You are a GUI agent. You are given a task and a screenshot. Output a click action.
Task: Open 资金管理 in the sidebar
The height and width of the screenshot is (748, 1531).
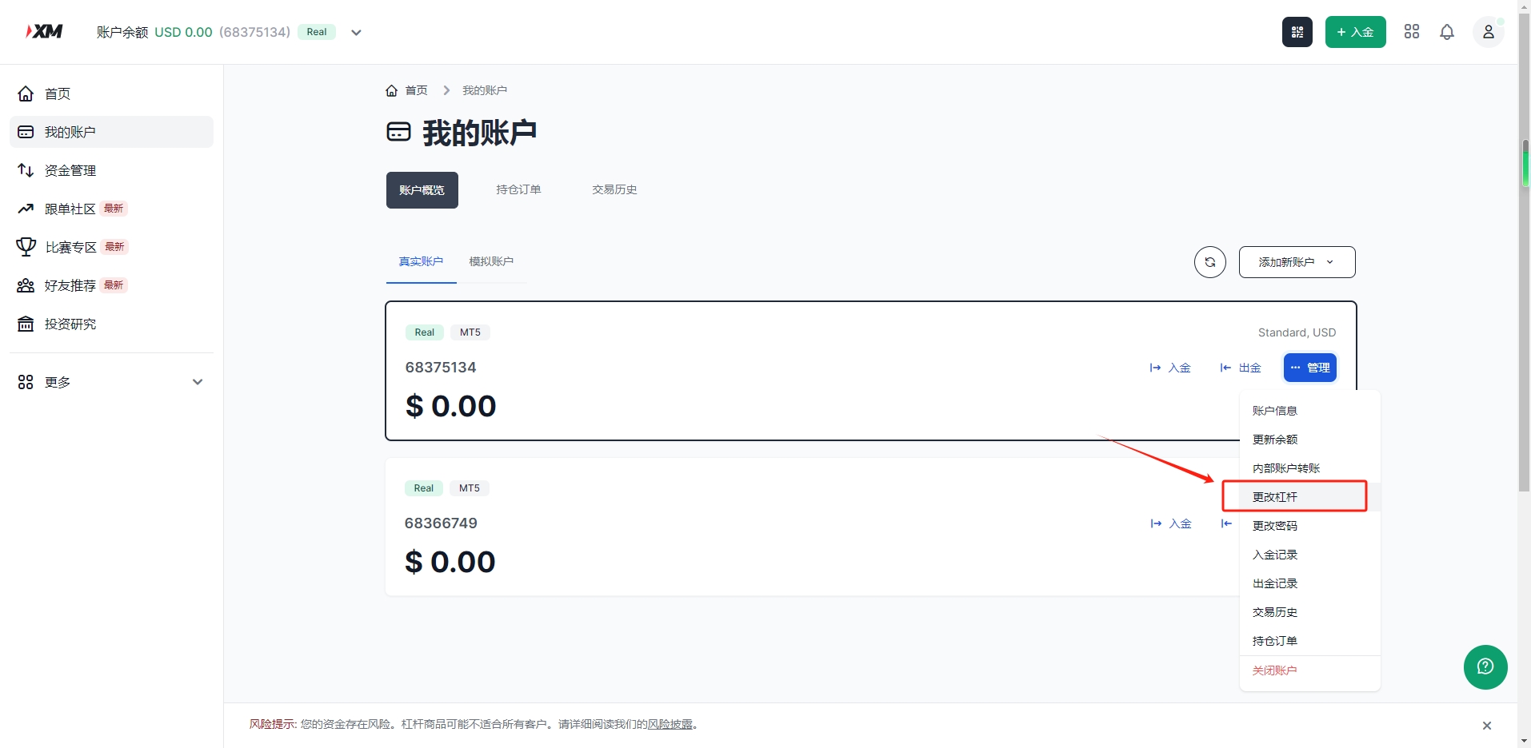tap(111, 170)
